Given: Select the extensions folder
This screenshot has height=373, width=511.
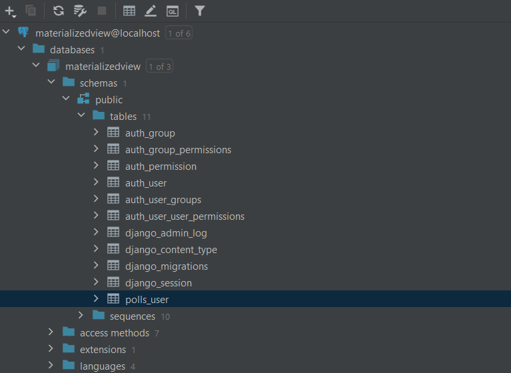Looking at the screenshot, I should pos(102,350).
